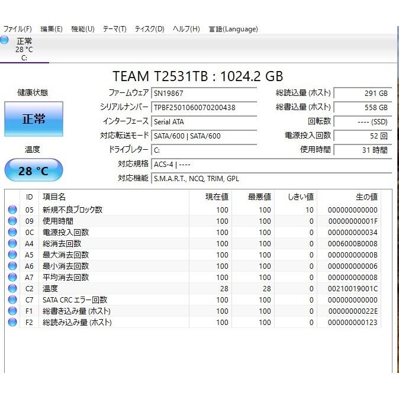Click status icon for row F2 総読み込み量
399x399 pixels.
pyautogui.click(x=12, y=322)
